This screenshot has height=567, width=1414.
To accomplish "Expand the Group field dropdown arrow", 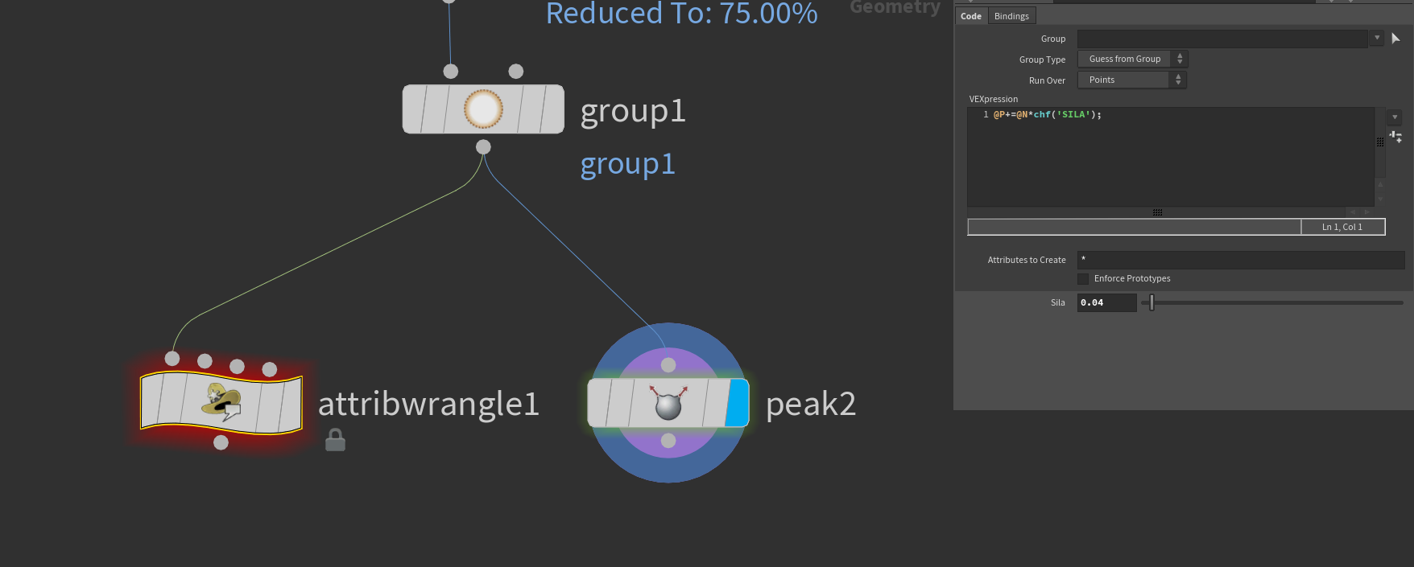I will click(x=1377, y=38).
